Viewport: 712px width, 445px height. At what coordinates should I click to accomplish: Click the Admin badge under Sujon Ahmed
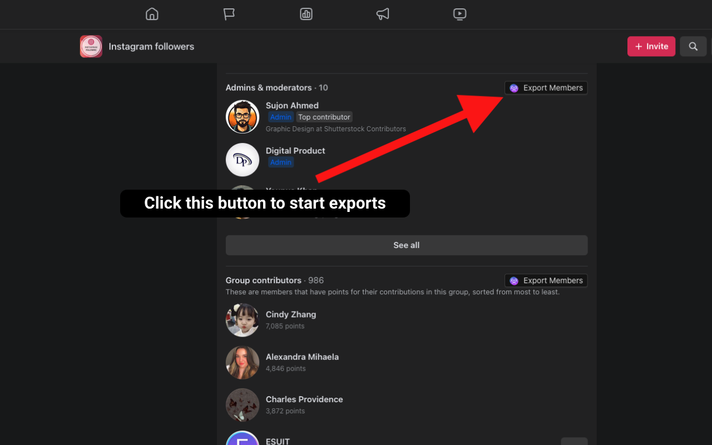point(280,117)
